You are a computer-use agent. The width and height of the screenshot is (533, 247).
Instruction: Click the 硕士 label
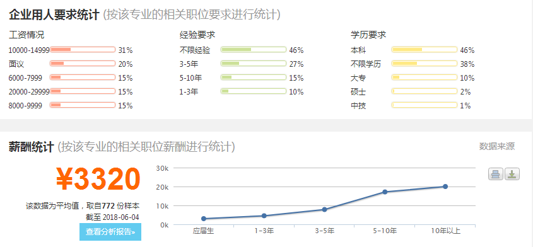[358, 92]
